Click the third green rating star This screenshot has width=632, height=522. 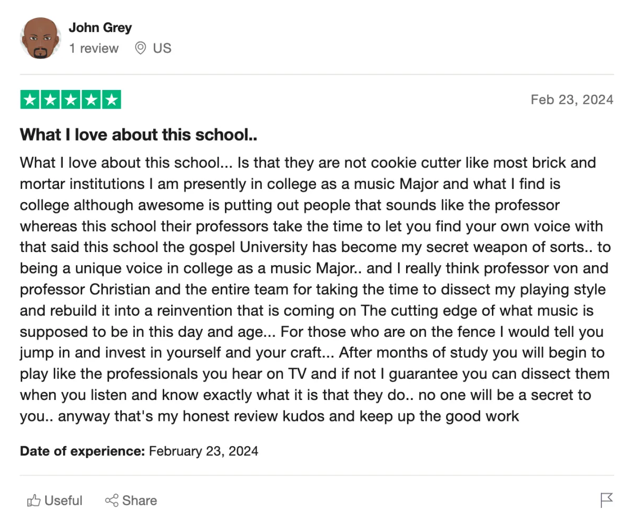71,100
